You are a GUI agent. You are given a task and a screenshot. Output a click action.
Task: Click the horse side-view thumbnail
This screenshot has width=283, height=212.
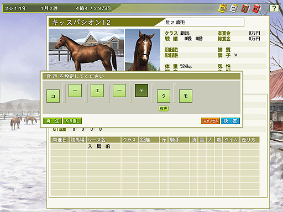[86, 50]
